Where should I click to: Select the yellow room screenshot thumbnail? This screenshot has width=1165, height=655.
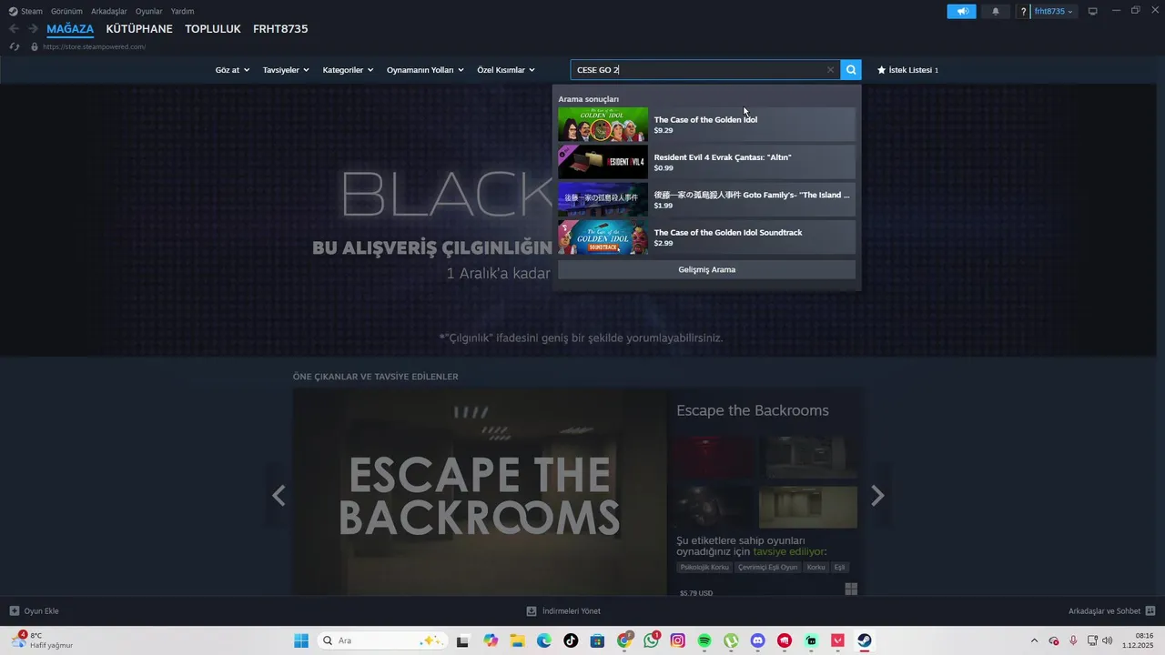tap(808, 507)
